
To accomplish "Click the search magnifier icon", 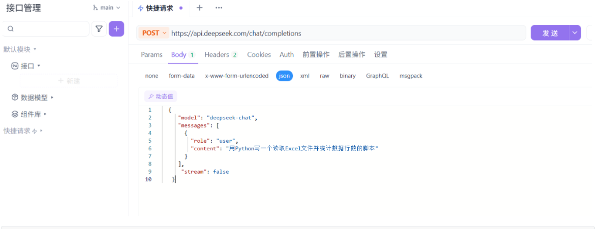I will (x=11, y=29).
